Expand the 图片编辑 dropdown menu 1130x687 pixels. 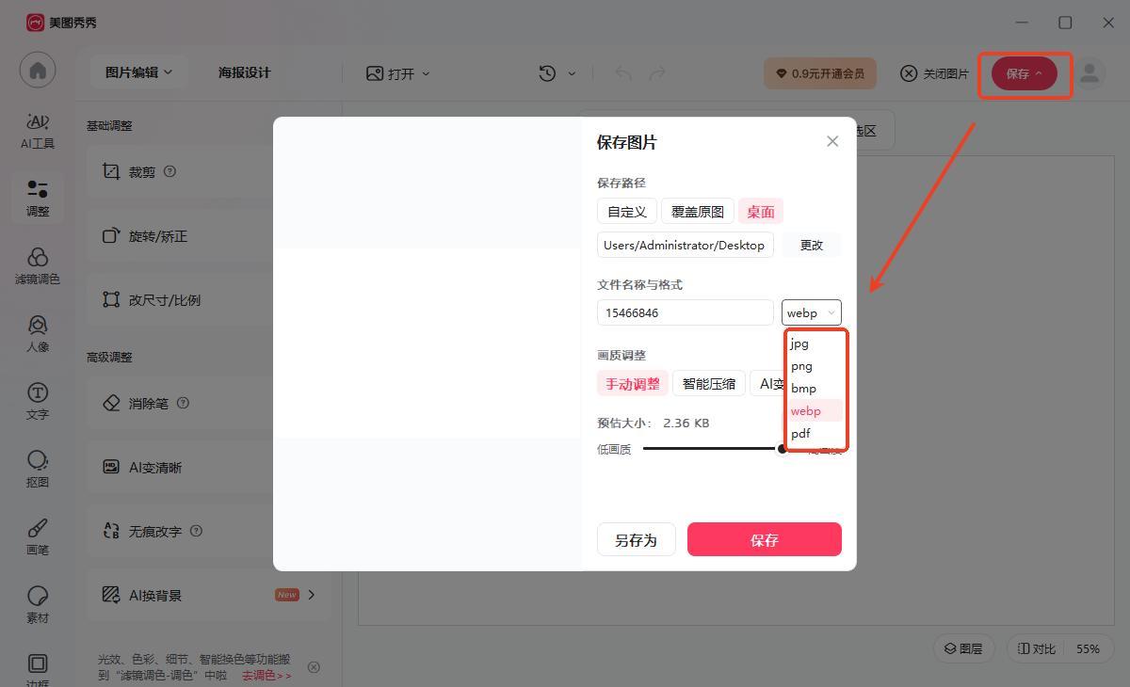click(x=139, y=72)
